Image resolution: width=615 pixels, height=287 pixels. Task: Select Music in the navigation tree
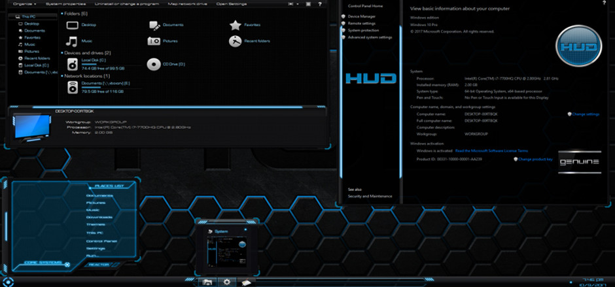pyautogui.click(x=30, y=44)
